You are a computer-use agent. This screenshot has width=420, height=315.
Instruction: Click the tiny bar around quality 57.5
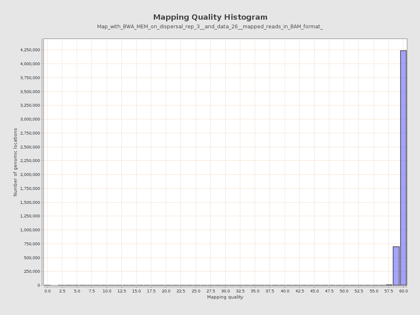(x=389, y=284)
